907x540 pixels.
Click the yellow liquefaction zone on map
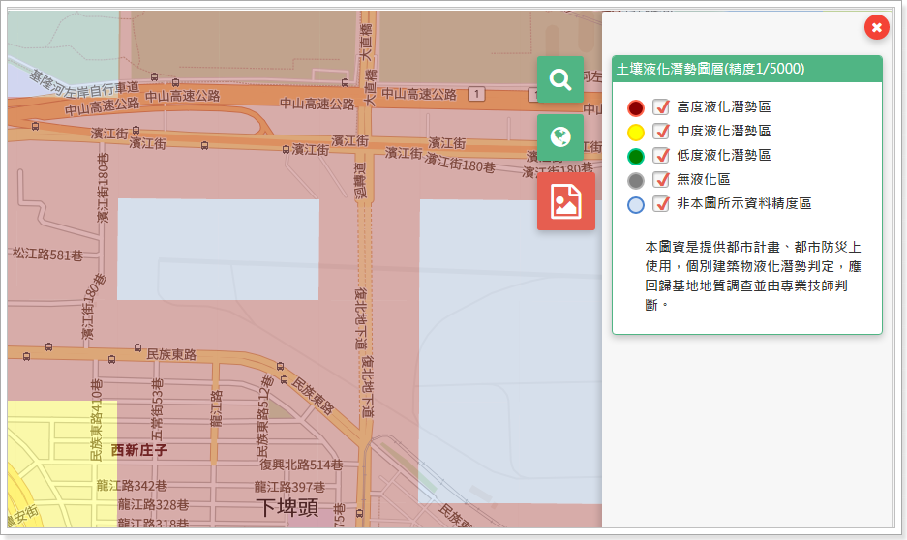[58, 455]
